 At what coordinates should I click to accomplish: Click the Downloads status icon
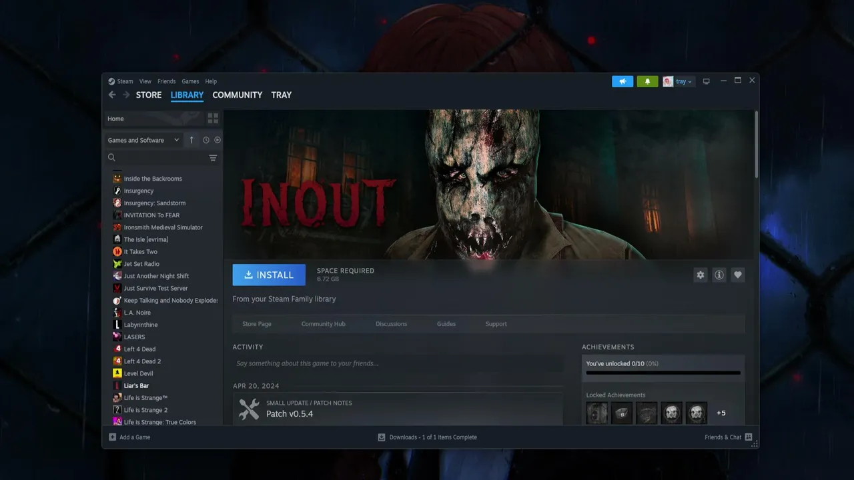382,437
